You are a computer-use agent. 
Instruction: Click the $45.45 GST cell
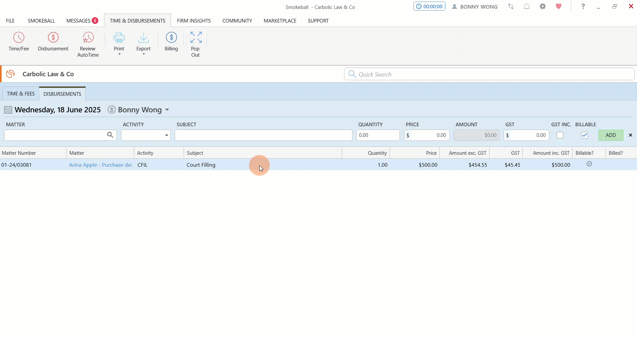(506, 165)
